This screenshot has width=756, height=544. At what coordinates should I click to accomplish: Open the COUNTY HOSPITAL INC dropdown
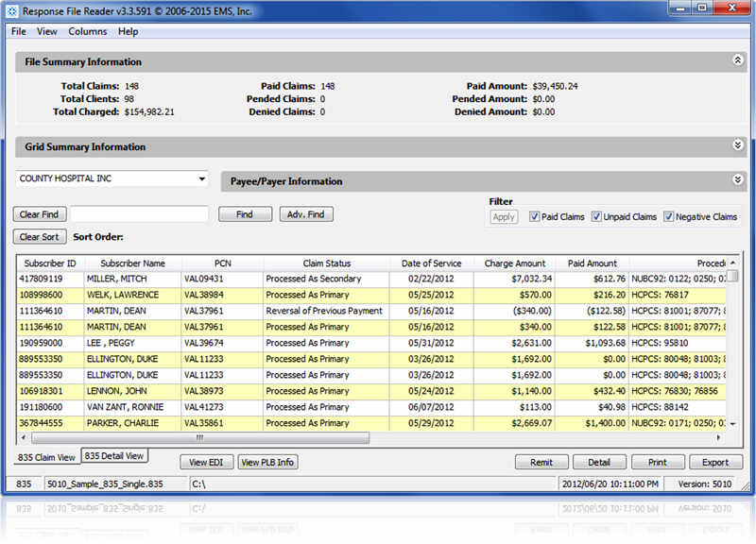coord(202,178)
